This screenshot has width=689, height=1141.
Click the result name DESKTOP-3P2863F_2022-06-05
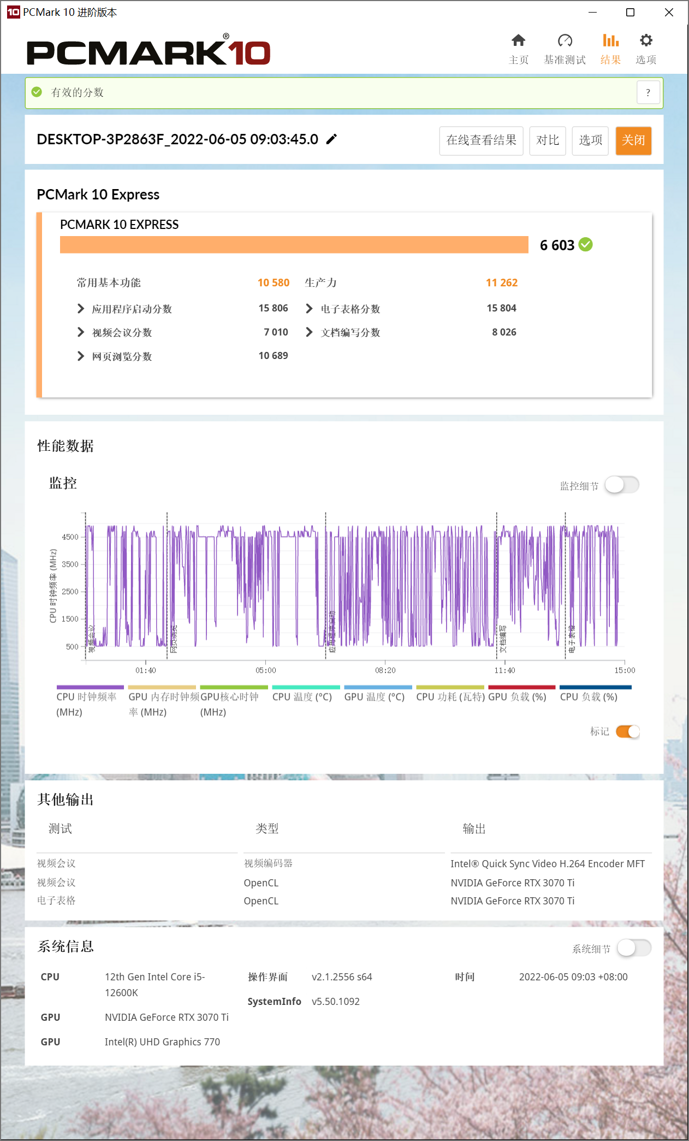point(177,139)
